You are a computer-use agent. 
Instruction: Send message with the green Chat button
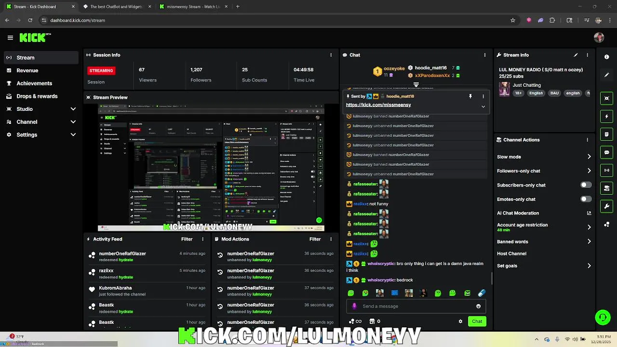point(477,321)
